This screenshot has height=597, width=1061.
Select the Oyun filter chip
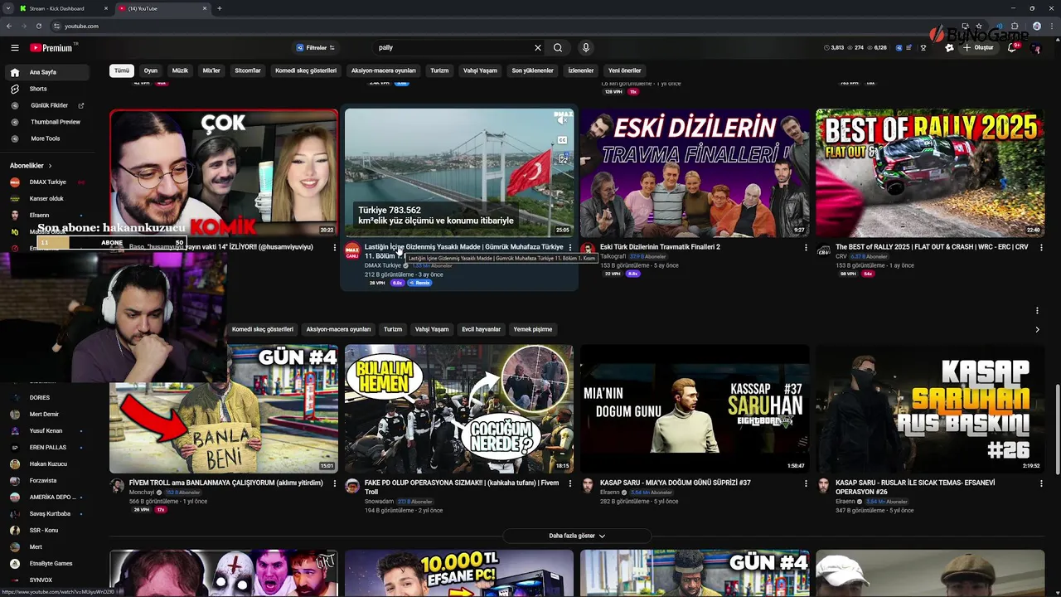tap(150, 70)
